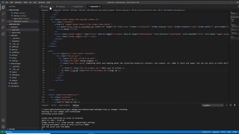The height and width of the screenshot is (134, 239).
Task: Click line and column indicator in status bar
Action: click(206, 132)
